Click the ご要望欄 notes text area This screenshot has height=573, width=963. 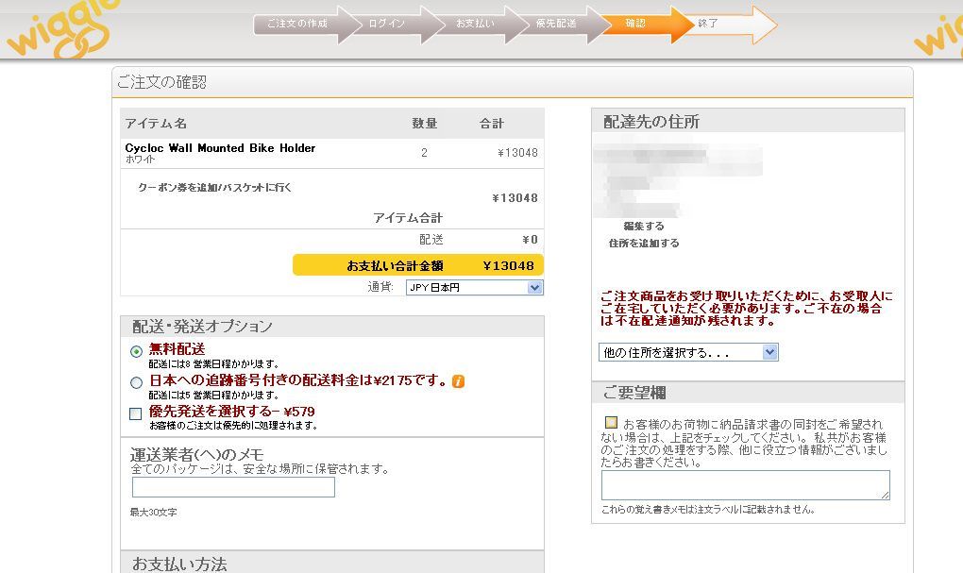click(745, 485)
